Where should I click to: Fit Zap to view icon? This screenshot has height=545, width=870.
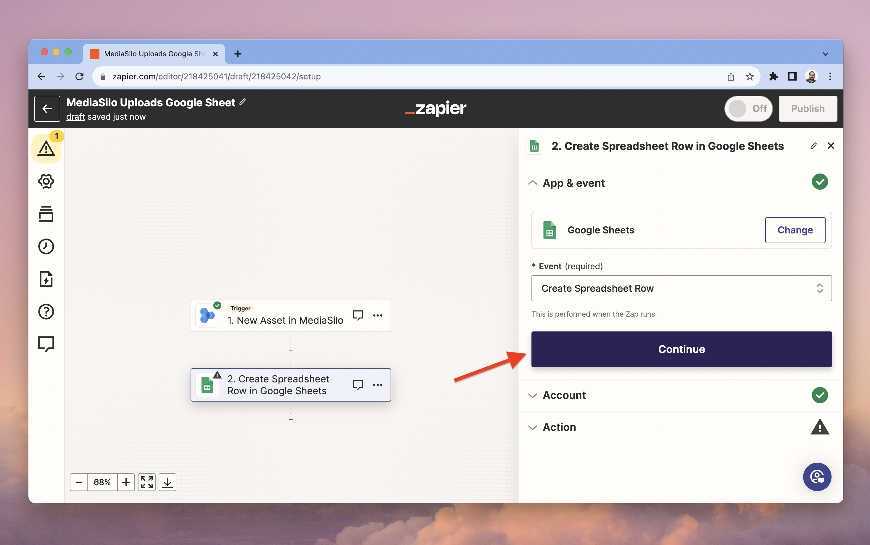point(147,482)
